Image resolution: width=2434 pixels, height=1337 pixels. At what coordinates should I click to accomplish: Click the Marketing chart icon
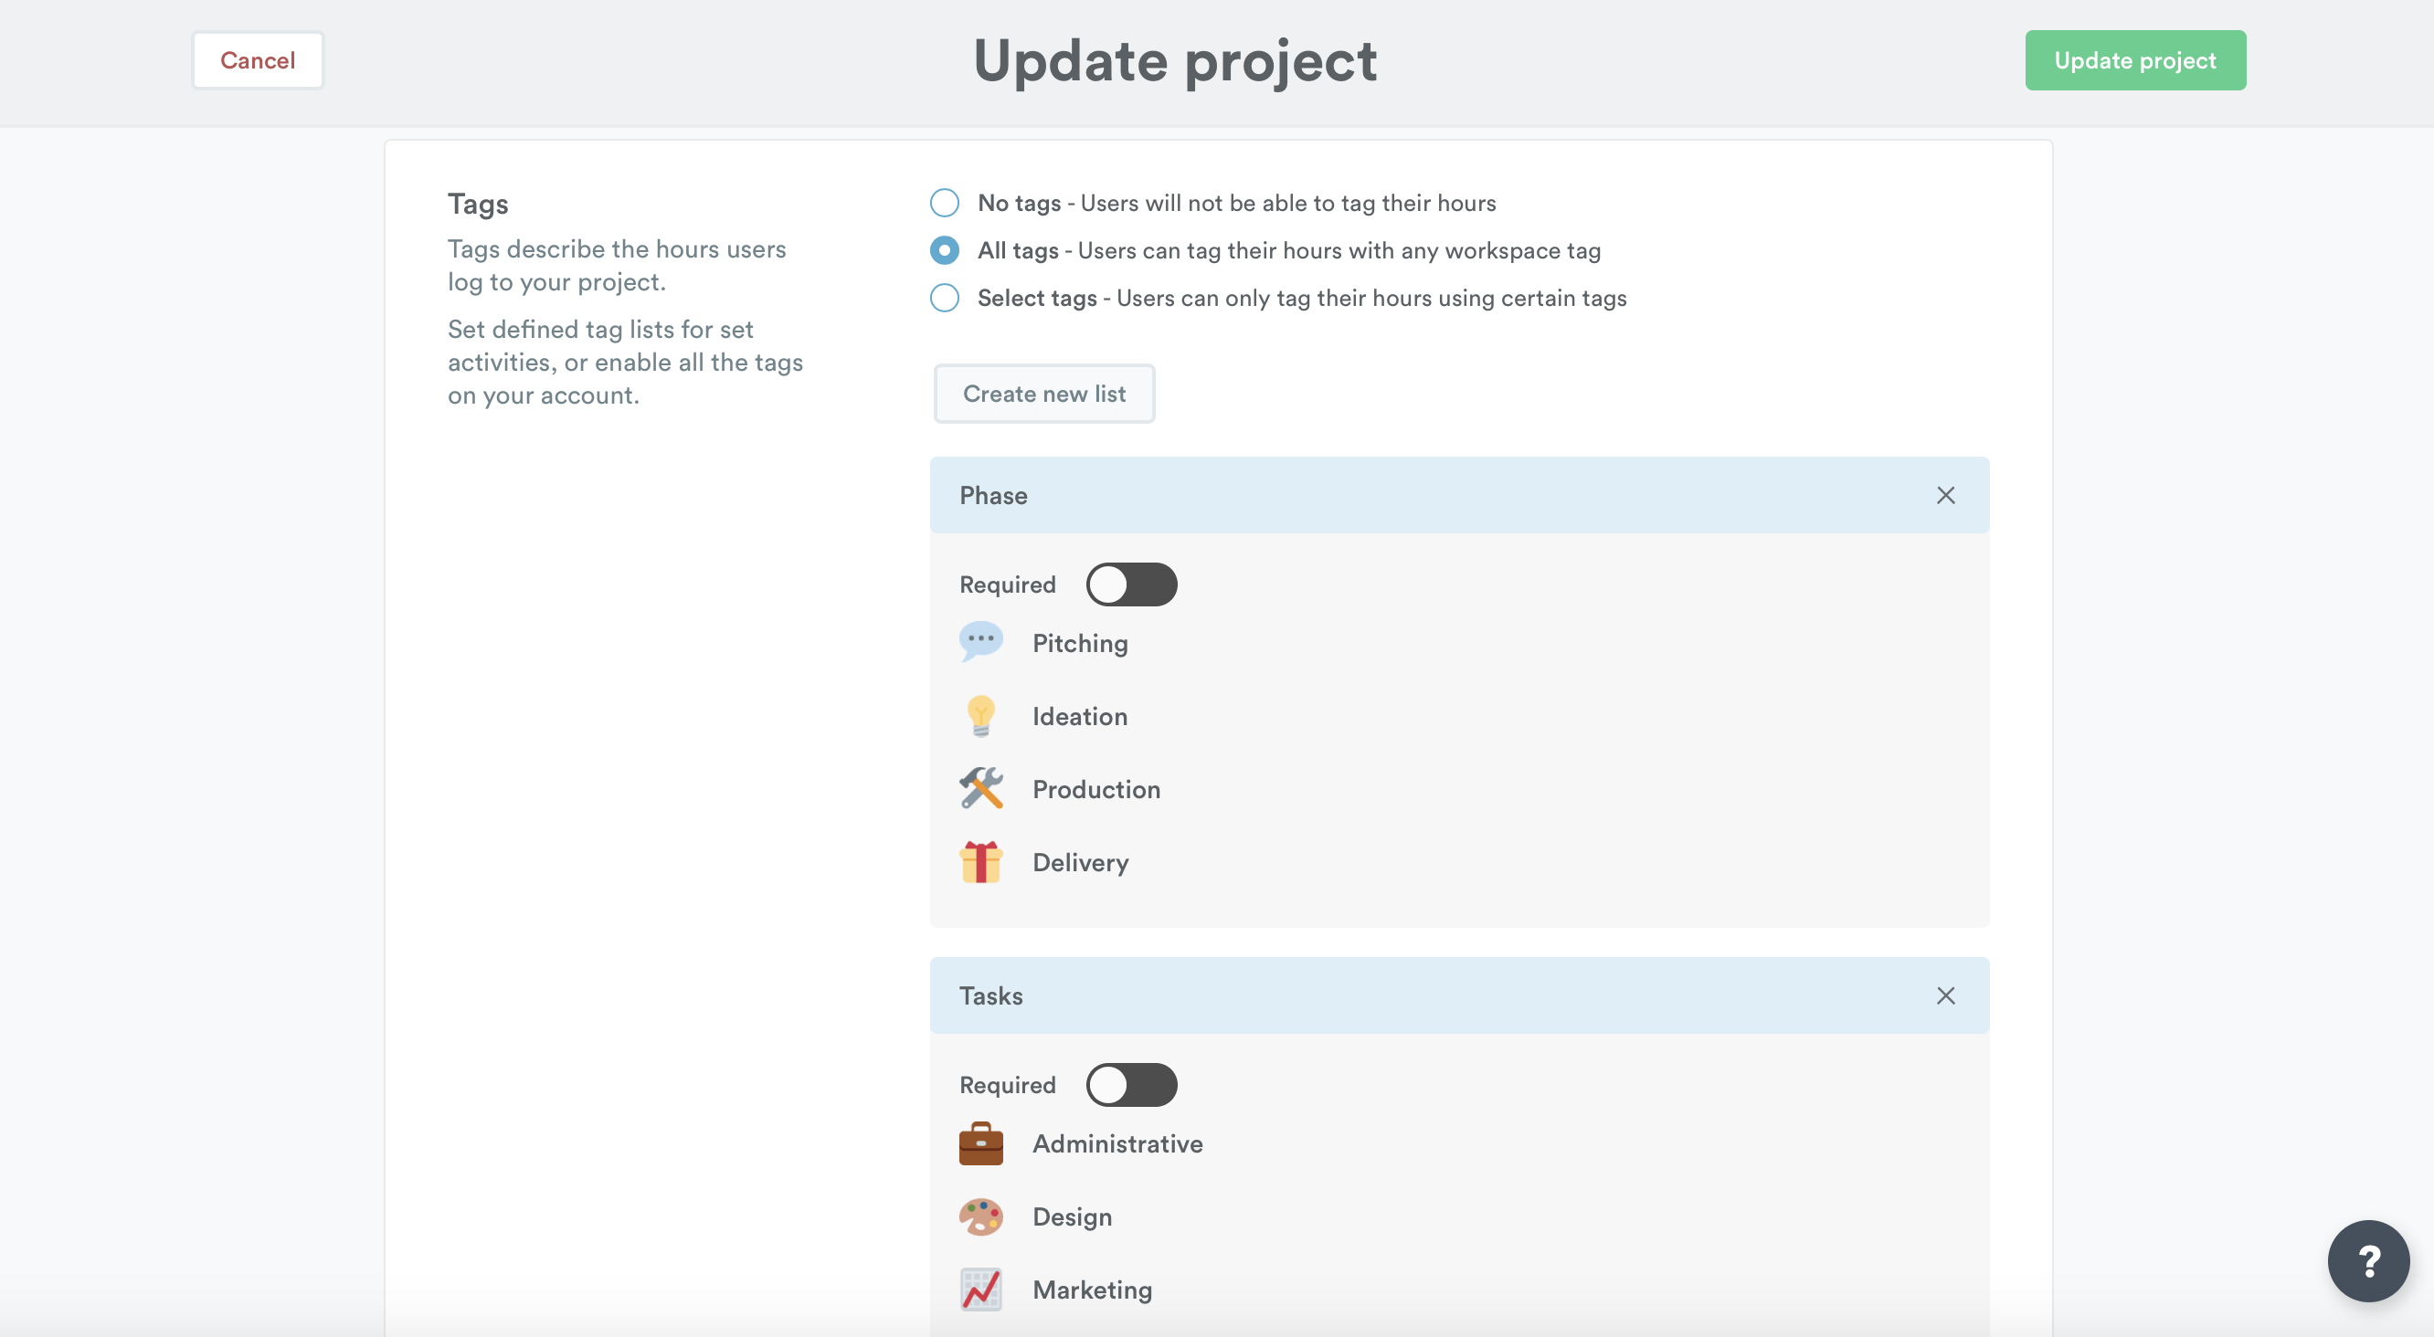[980, 1289]
